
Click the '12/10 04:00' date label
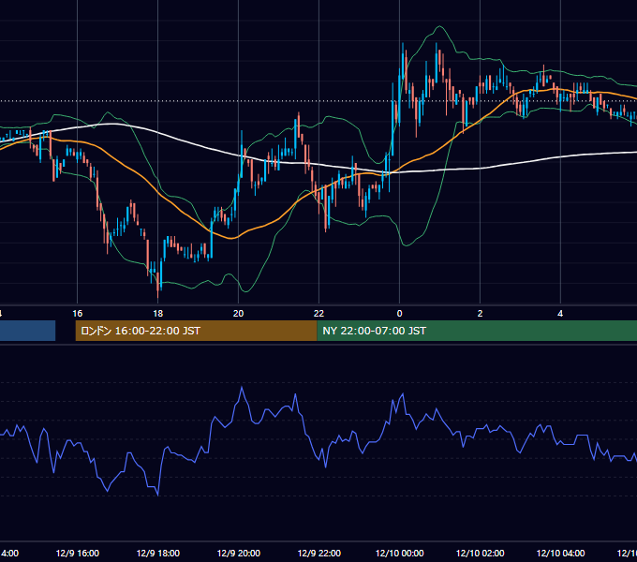click(560, 553)
